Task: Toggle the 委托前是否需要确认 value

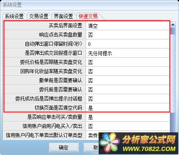Action: 128,90
